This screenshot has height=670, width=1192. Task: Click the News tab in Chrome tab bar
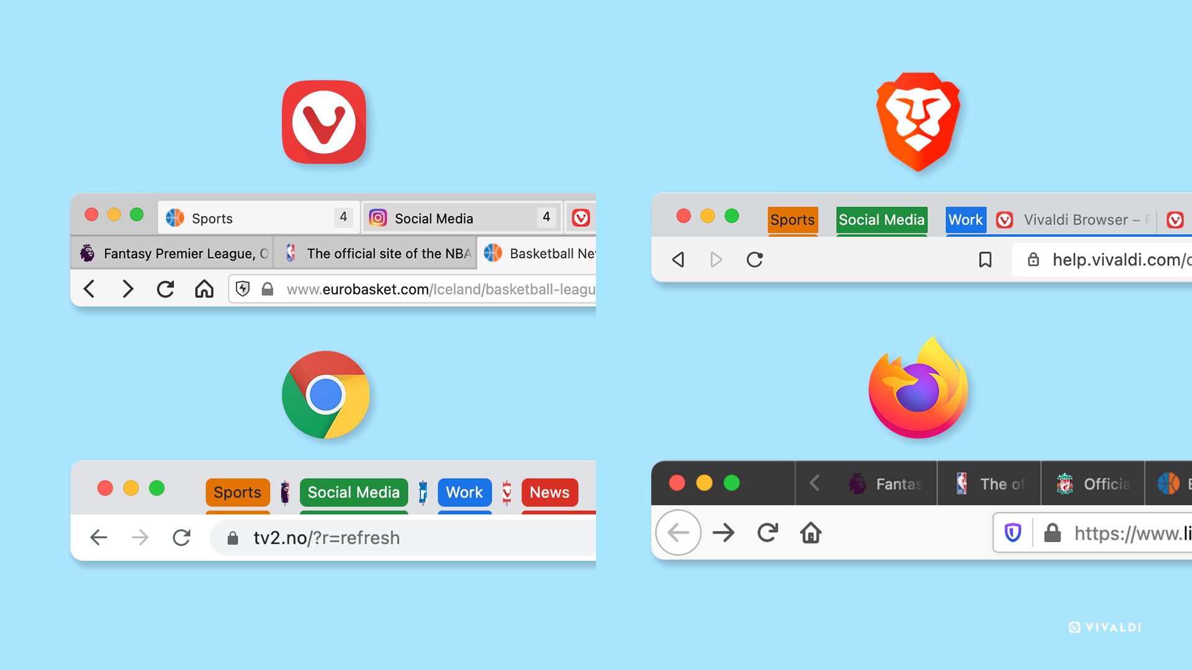[x=549, y=492]
